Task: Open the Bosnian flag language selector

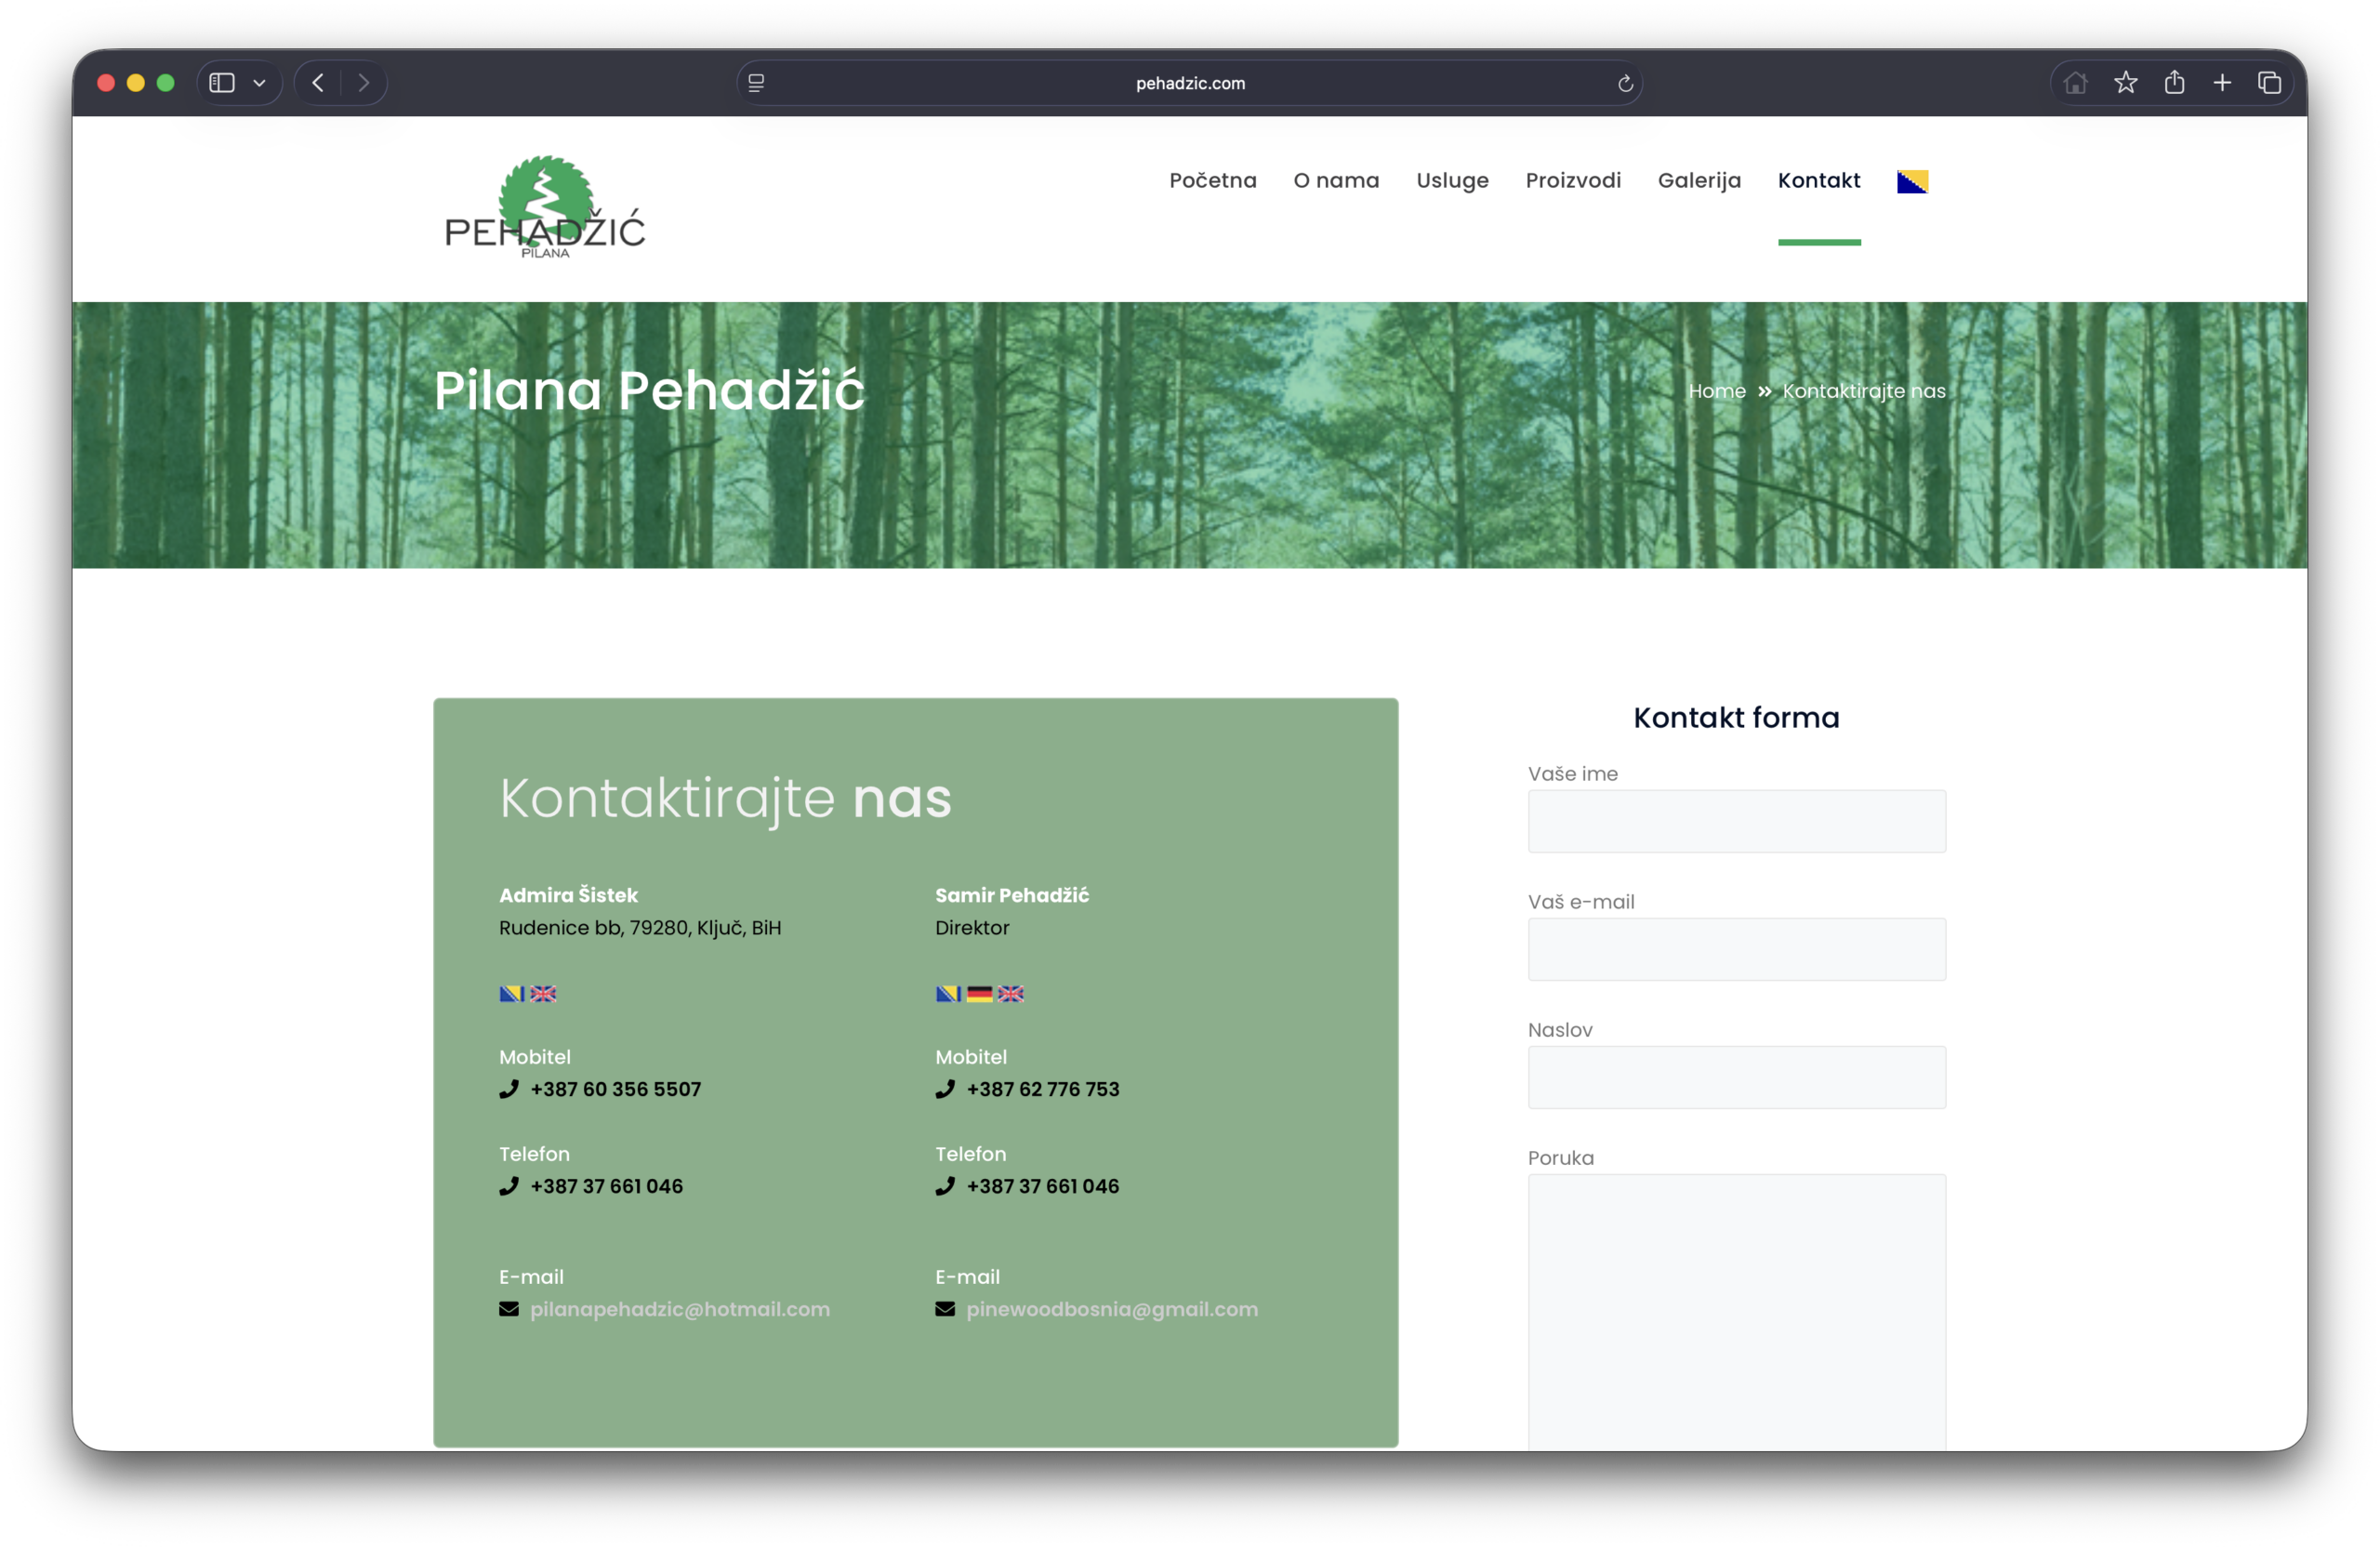Action: [1912, 181]
